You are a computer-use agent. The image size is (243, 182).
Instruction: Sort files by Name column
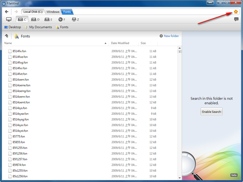[9, 43]
